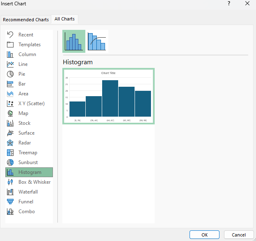
Task: Click the Radar chart icon
Action: coord(10,143)
